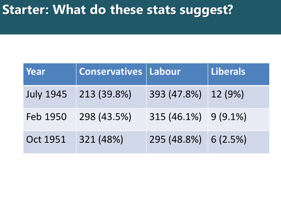The image size is (281, 210).
Task: Select the cell reading 393 (47.8%)
Action: [x=177, y=97]
